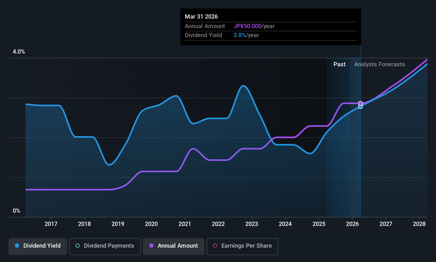Viewport: 436px width, 262px height.
Task: Click the 0% y-axis label
Action: tap(16, 211)
